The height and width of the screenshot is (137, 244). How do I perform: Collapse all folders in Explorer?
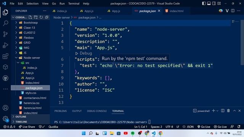tap(47, 17)
